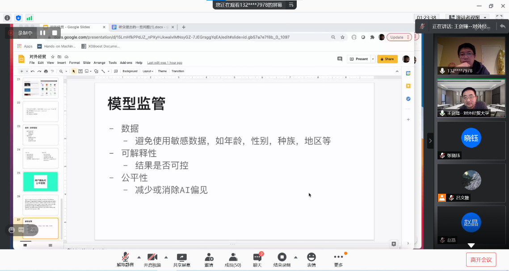Click the yellow Share button
509x271 pixels.
tap(387, 58)
